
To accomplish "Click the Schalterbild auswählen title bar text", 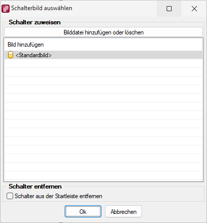I will pyautogui.click(x=41, y=8).
